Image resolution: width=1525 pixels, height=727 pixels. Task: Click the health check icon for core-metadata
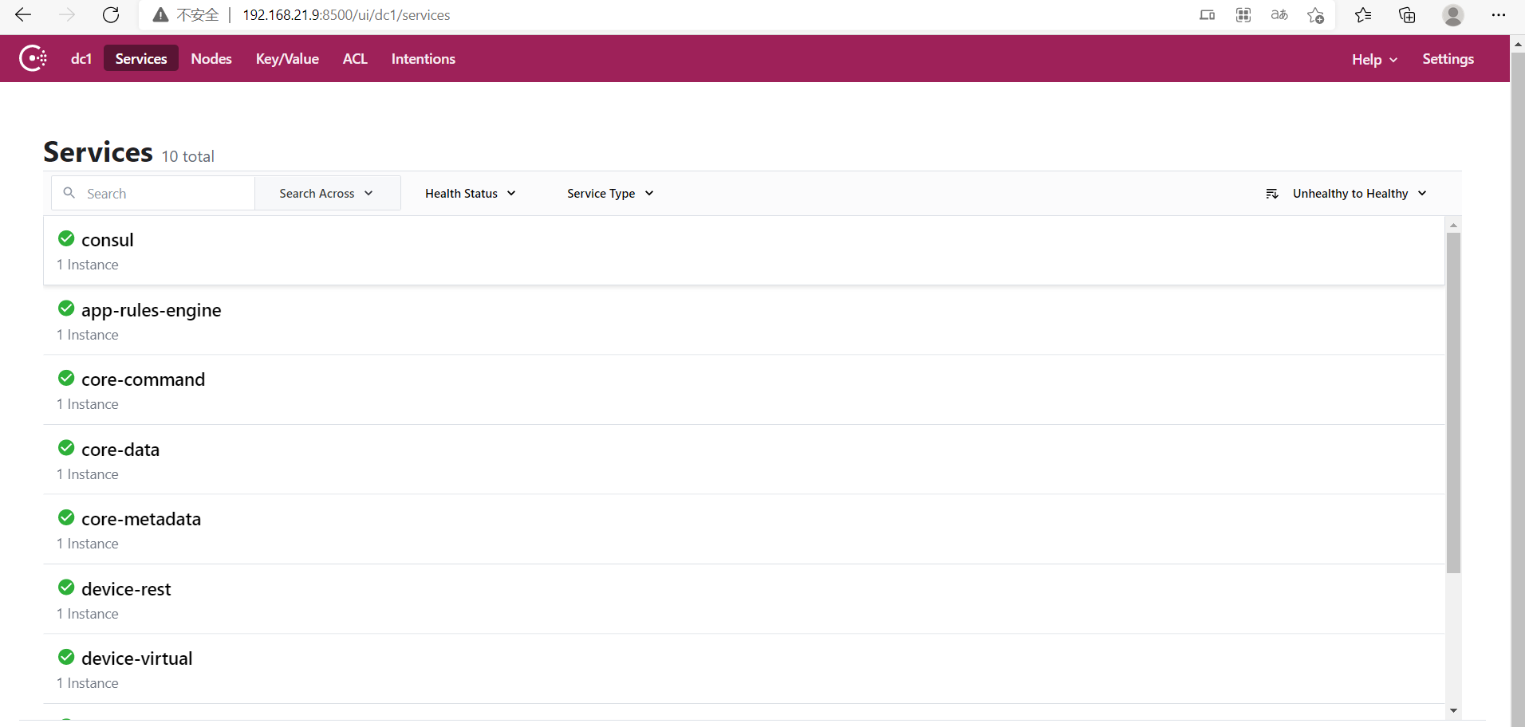66,517
